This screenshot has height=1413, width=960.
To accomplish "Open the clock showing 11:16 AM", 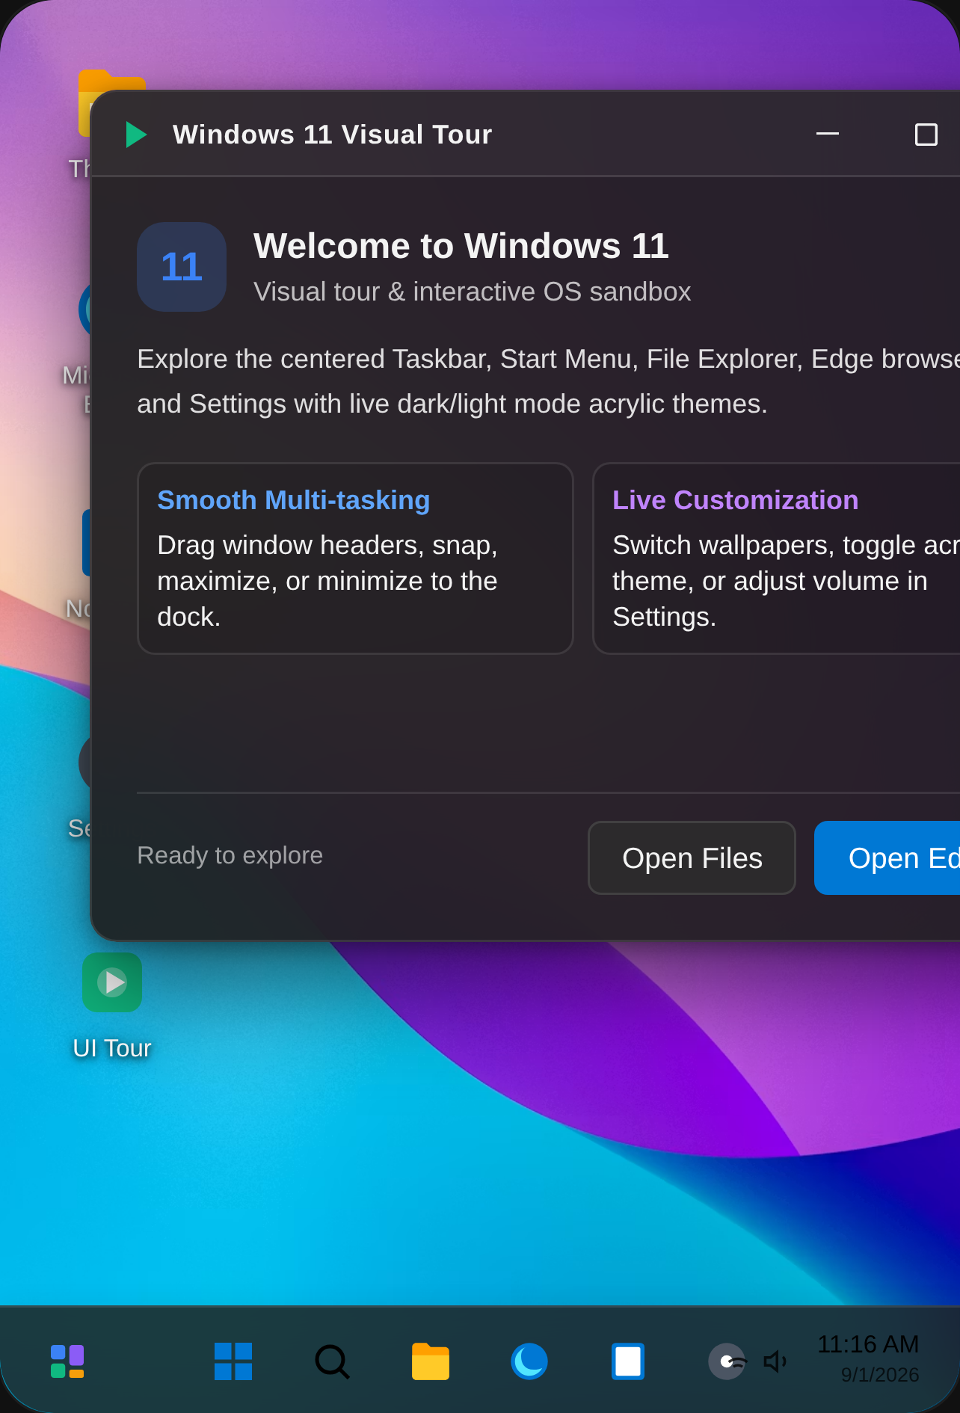I will [868, 1345].
